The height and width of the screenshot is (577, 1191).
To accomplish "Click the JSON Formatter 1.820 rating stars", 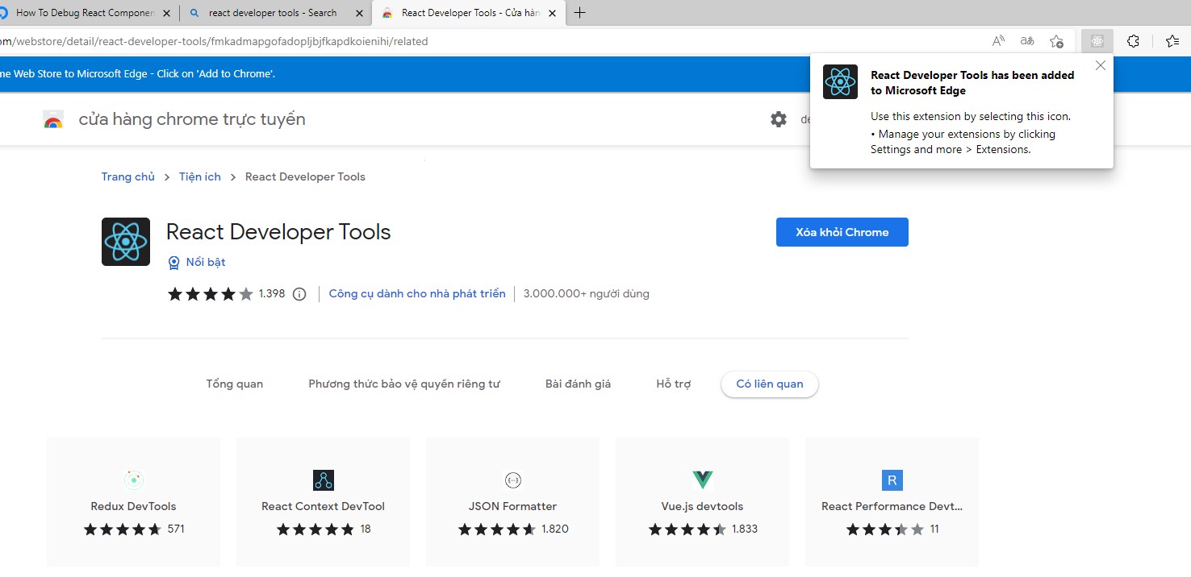I will [x=497, y=529].
